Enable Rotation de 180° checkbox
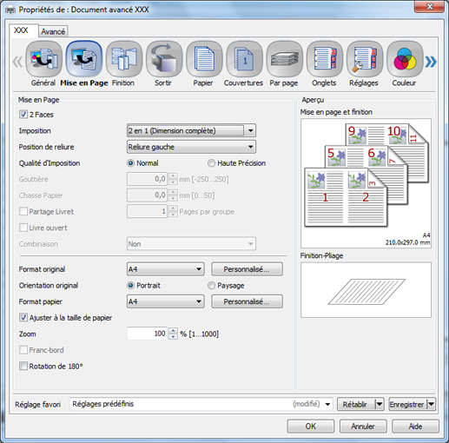The image size is (449, 443). tap(23, 366)
